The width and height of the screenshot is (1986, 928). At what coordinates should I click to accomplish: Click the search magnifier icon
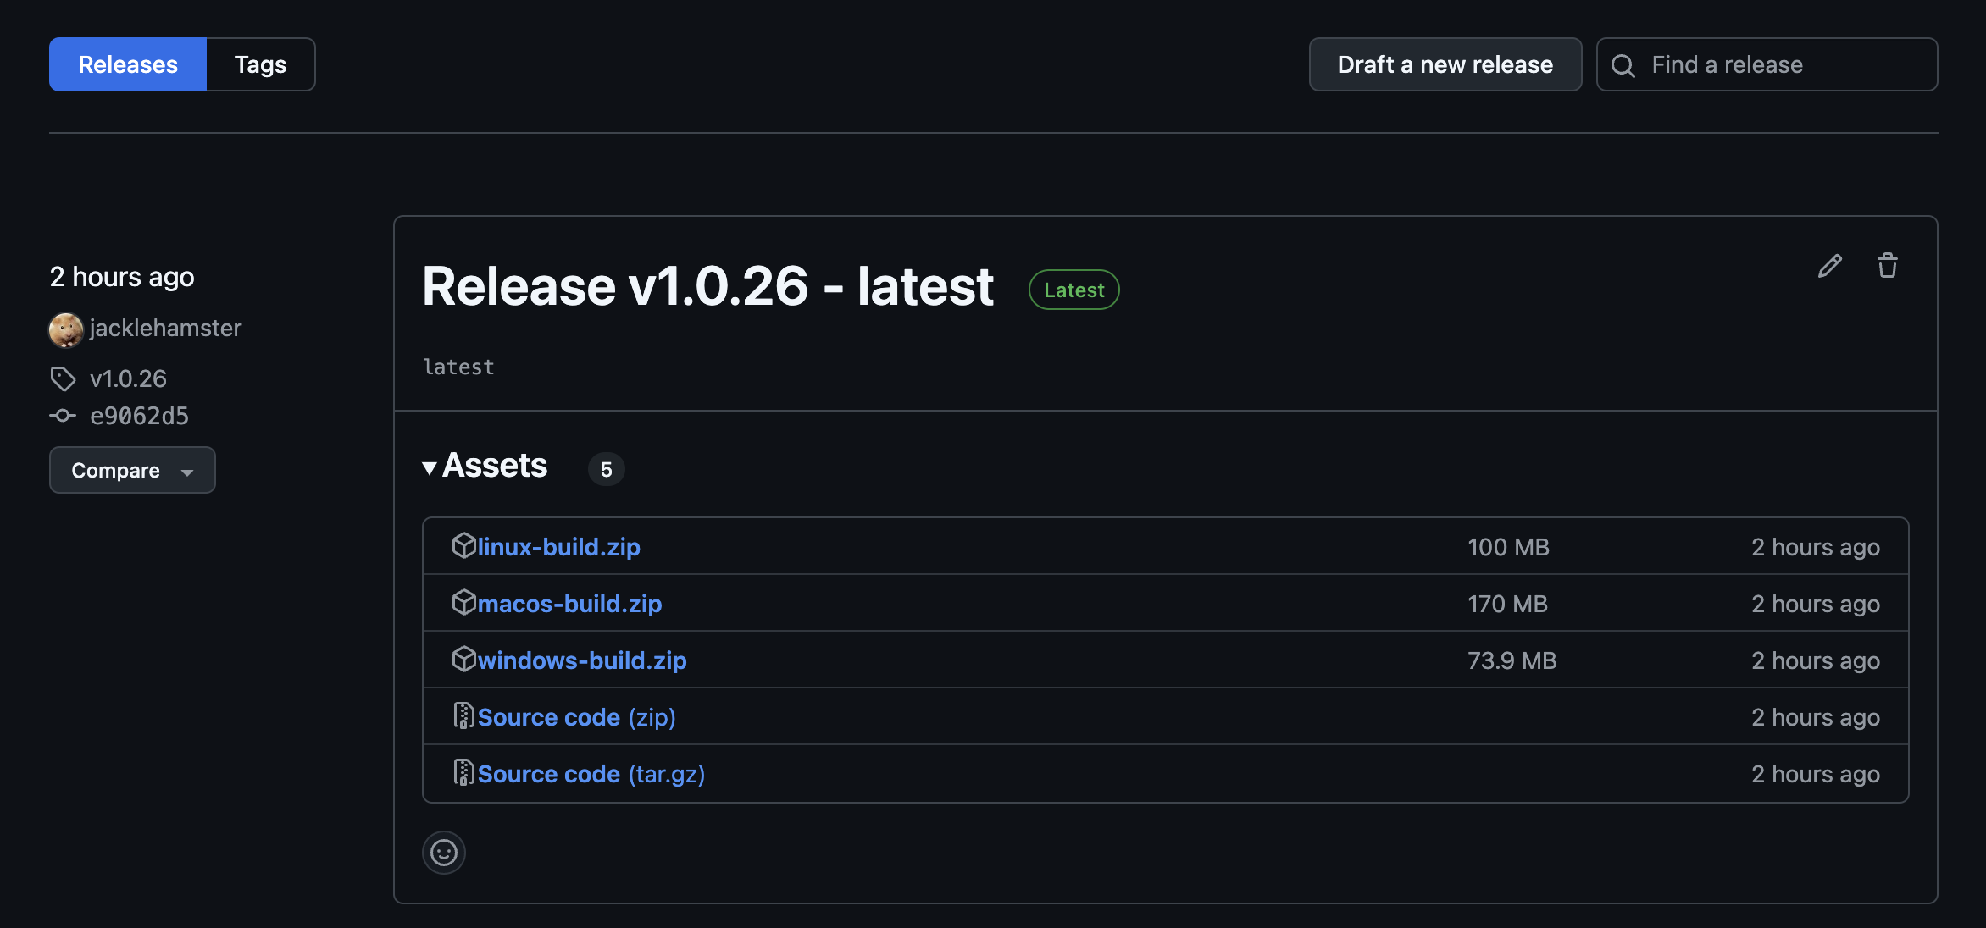pos(1623,65)
